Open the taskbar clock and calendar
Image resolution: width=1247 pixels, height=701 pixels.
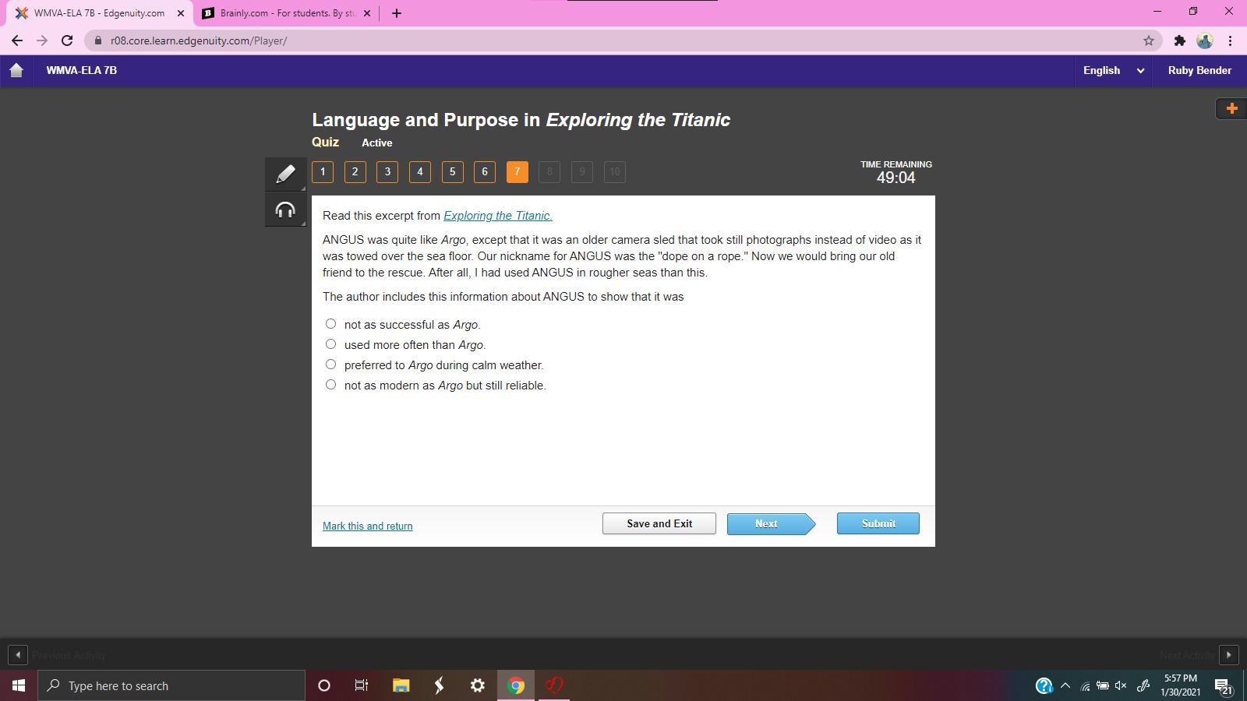pyautogui.click(x=1181, y=685)
